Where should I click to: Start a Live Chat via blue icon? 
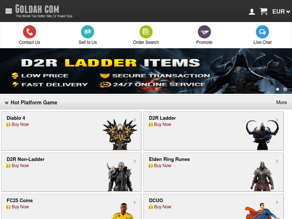262,32
